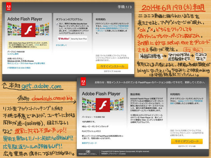Click the FLWフラッシュメモリ text
211x158 pixels.
(91, 131)
